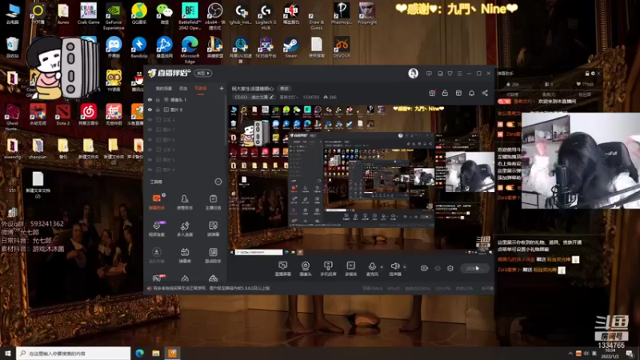Toggle preview eye icon in bottom bar
The height and width of the screenshot is (360, 640).
[437, 268]
